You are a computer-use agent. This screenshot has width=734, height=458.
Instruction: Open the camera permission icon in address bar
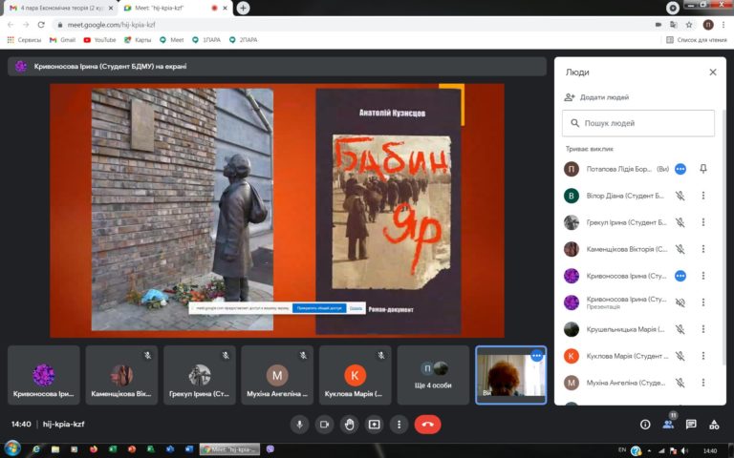click(658, 25)
